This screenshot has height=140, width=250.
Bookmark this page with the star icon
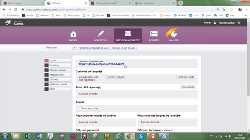[x=224, y=9]
